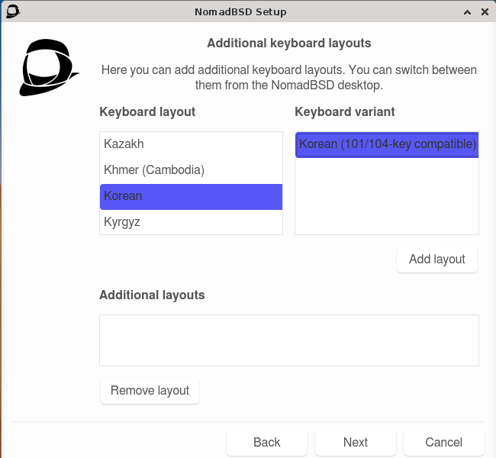This screenshot has width=496, height=458.
Task: Select Kazakh in keyboard layout list
Action: [x=191, y=144]
